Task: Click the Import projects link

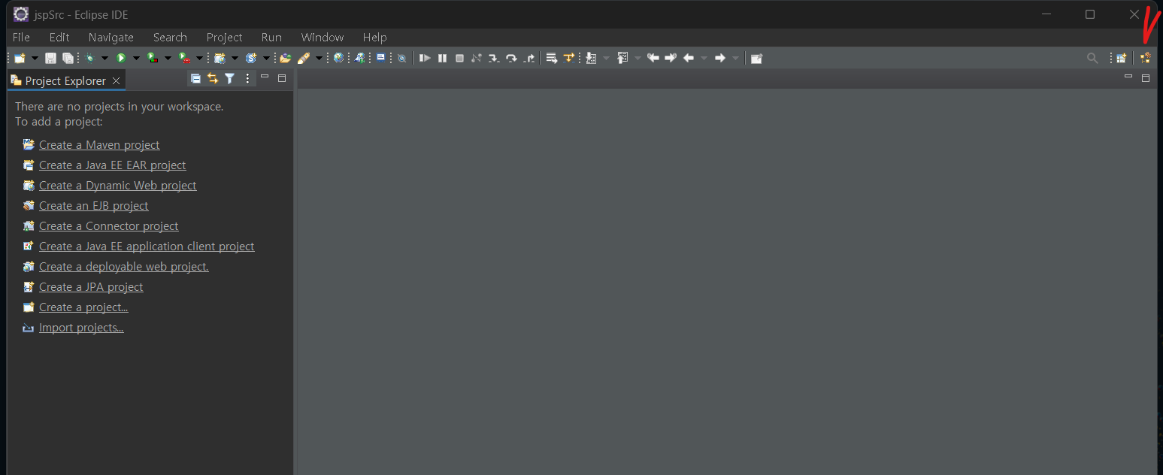Action: click(x=81, y=327)
